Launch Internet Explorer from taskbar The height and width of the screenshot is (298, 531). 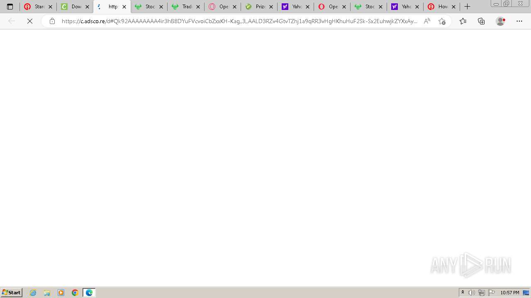tap(33, 293)
